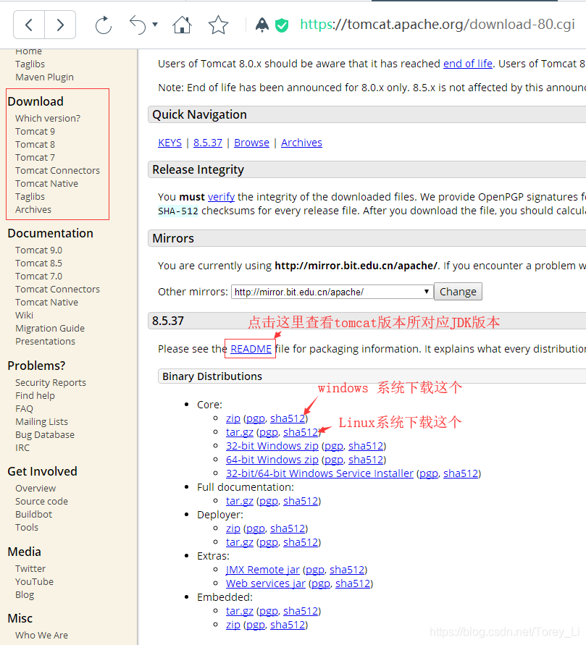Open the README link
Image resolution: width=586 pixels, height=645 pixels.
tap(251, 349)
